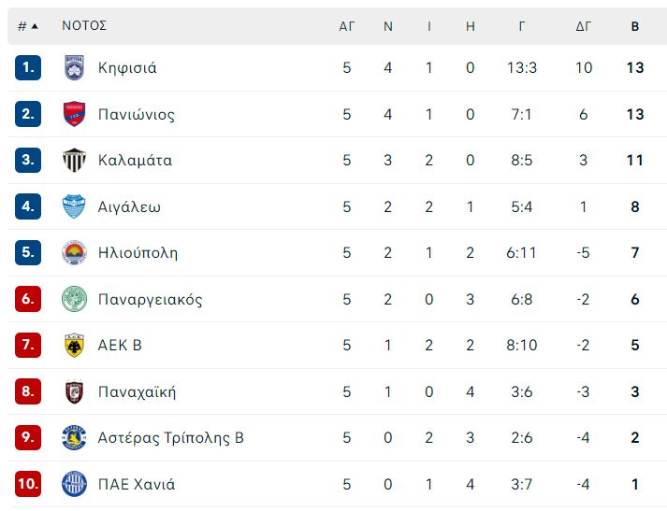
Task: Click the Πανιώνιος team logo
Action: coord(74,114)
